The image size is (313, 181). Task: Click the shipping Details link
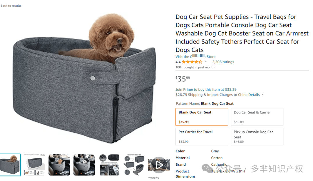254,95
